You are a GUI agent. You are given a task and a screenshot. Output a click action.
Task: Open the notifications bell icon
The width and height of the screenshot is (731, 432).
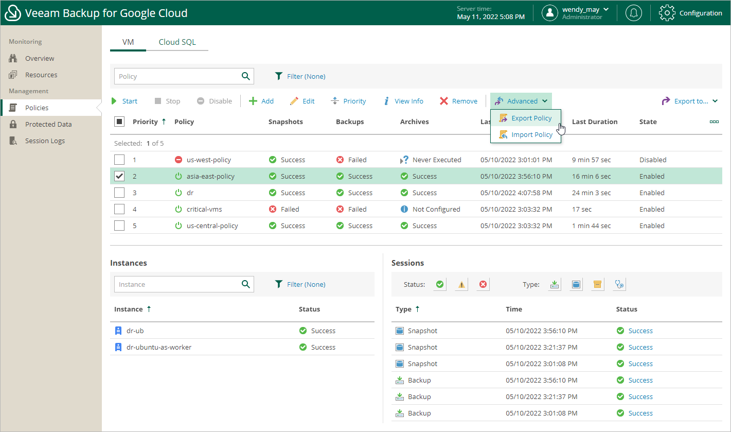click(x=633, y=13)
